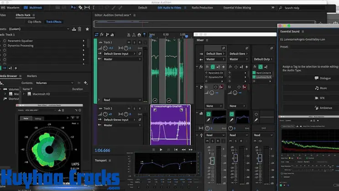This screenshot has width=339, height=191.
Task: Select the Time Selection tool
Action: pos(94,7)
